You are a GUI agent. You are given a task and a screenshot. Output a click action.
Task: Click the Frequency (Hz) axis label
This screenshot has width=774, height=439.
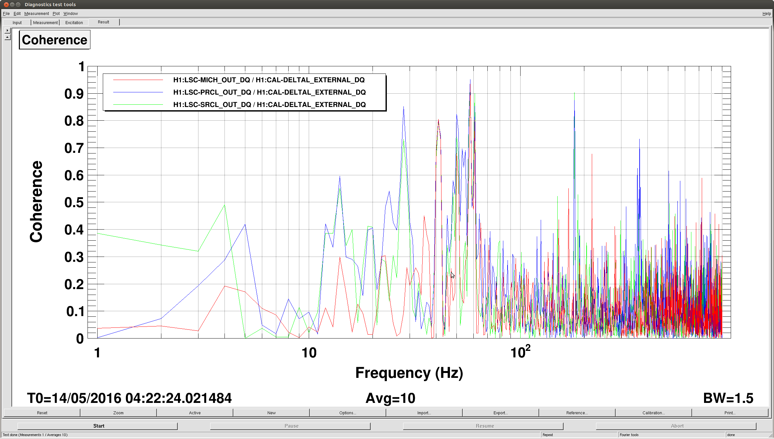[409, 373]
